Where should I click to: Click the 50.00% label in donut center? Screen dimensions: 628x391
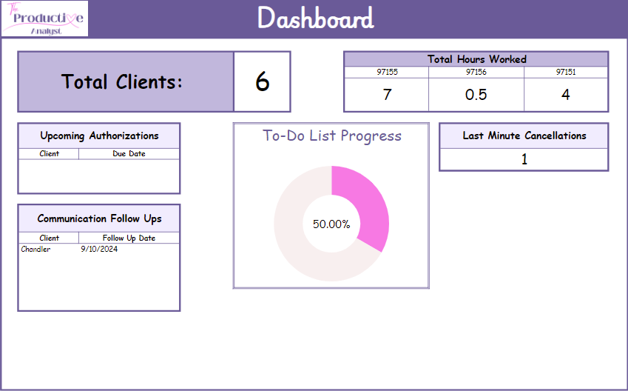(331, 224)
